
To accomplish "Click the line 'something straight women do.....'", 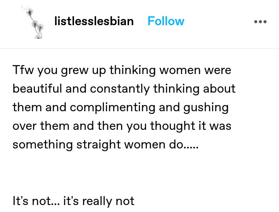I will point(105,145).
